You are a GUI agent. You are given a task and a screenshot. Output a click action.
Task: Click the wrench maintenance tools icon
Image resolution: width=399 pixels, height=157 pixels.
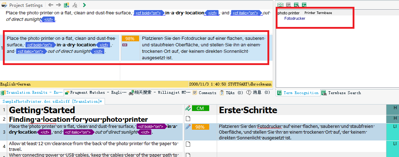[75, 5]
